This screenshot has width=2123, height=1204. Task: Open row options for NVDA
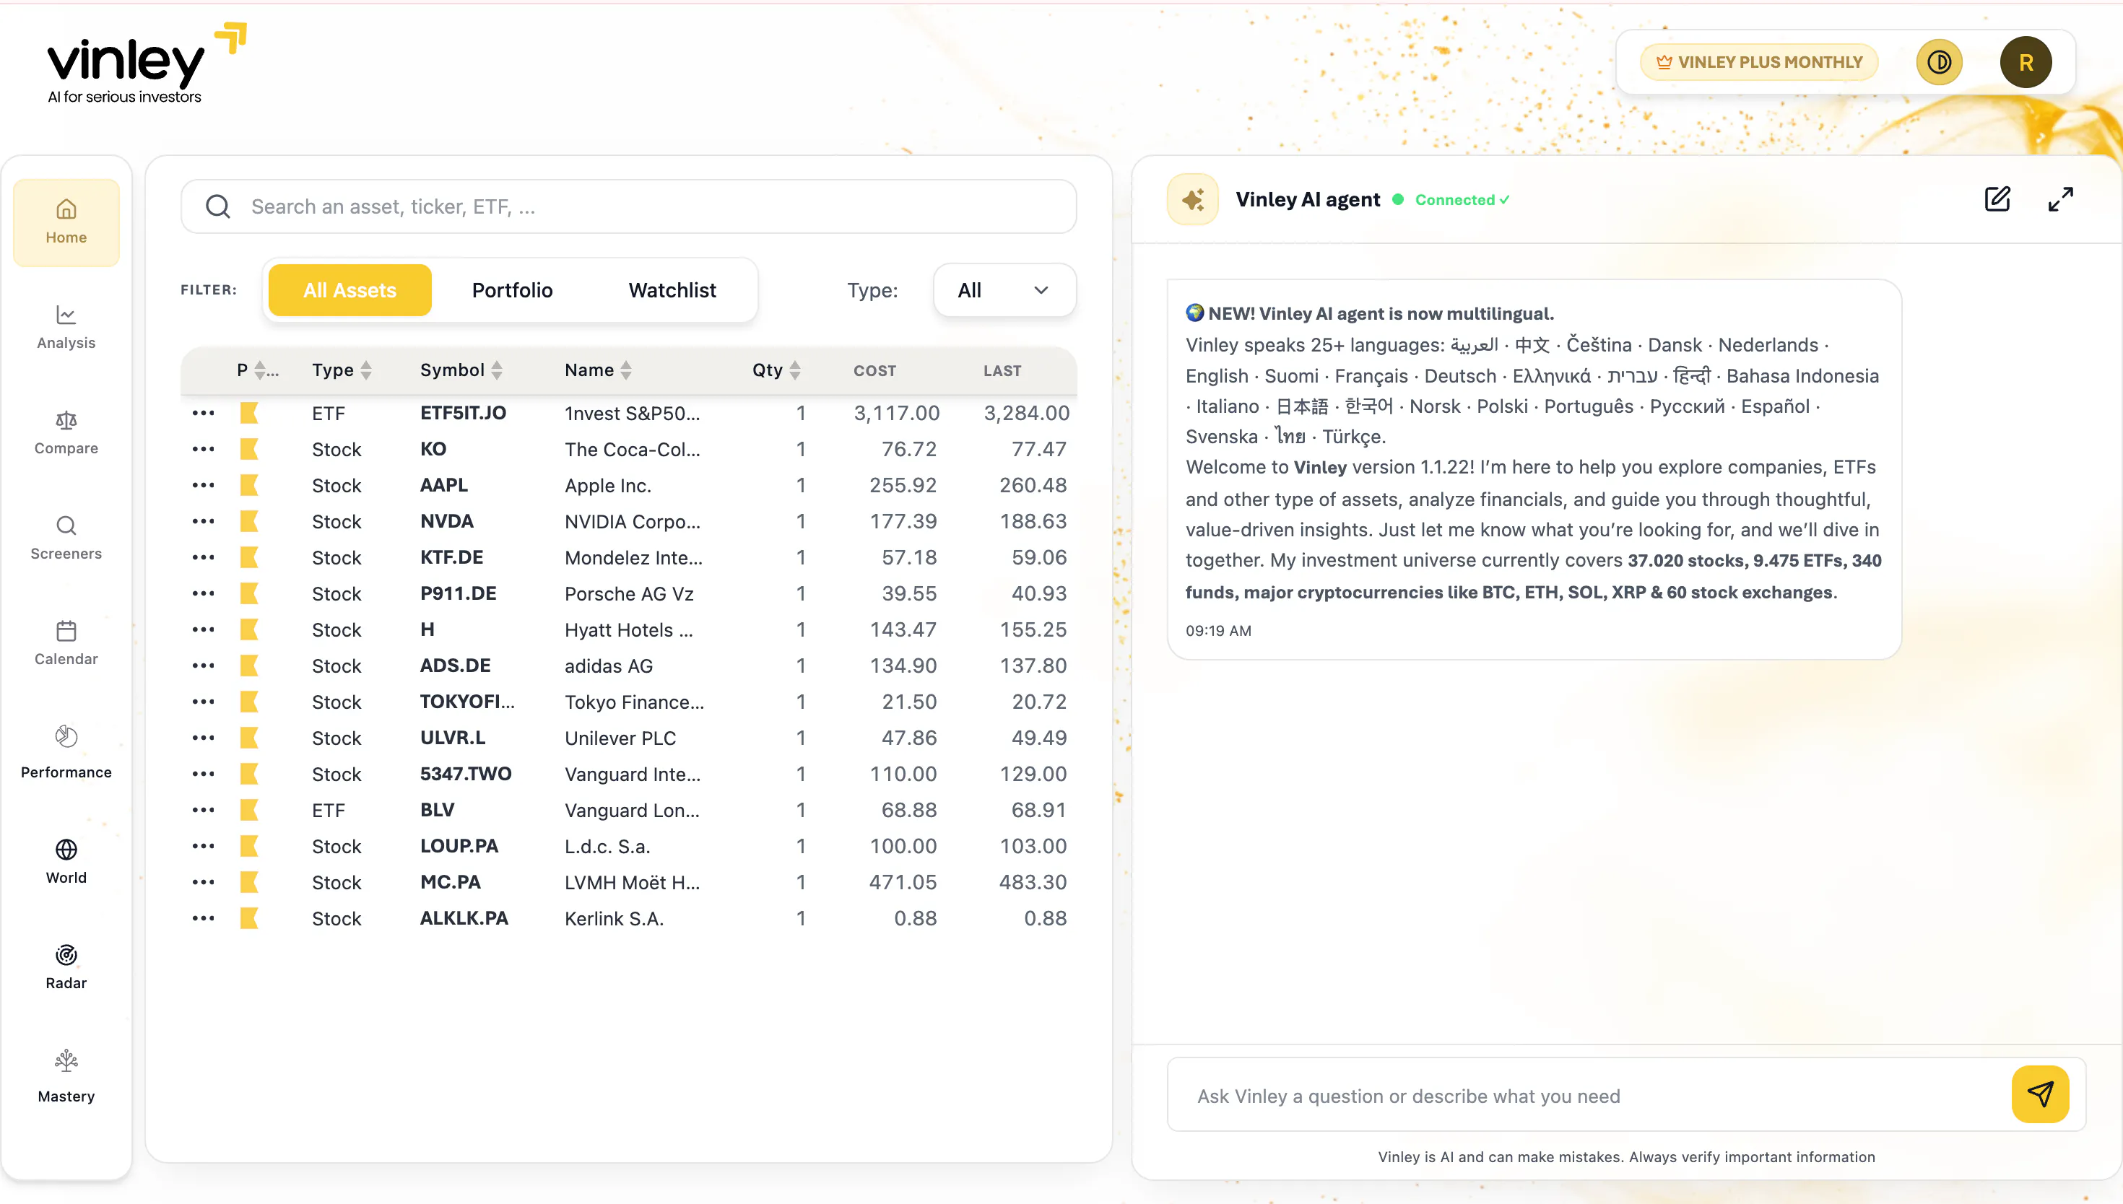(x=203, y=521)
